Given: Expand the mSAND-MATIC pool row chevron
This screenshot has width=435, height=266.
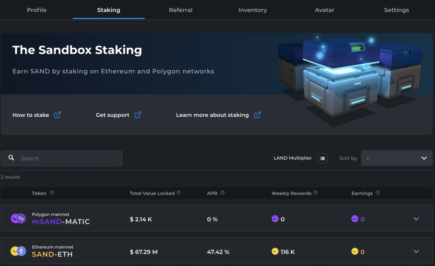Looking at the screenshot, I should [416, 219].
